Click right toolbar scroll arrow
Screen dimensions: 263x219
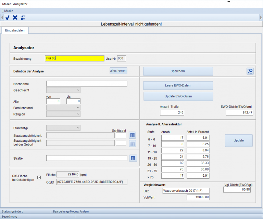point(261,17)
